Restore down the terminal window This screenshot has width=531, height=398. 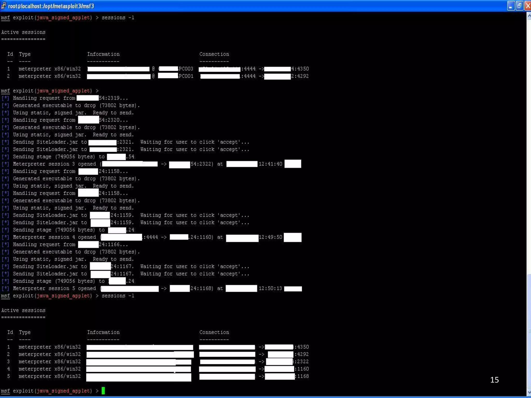[x=519, y=6]
